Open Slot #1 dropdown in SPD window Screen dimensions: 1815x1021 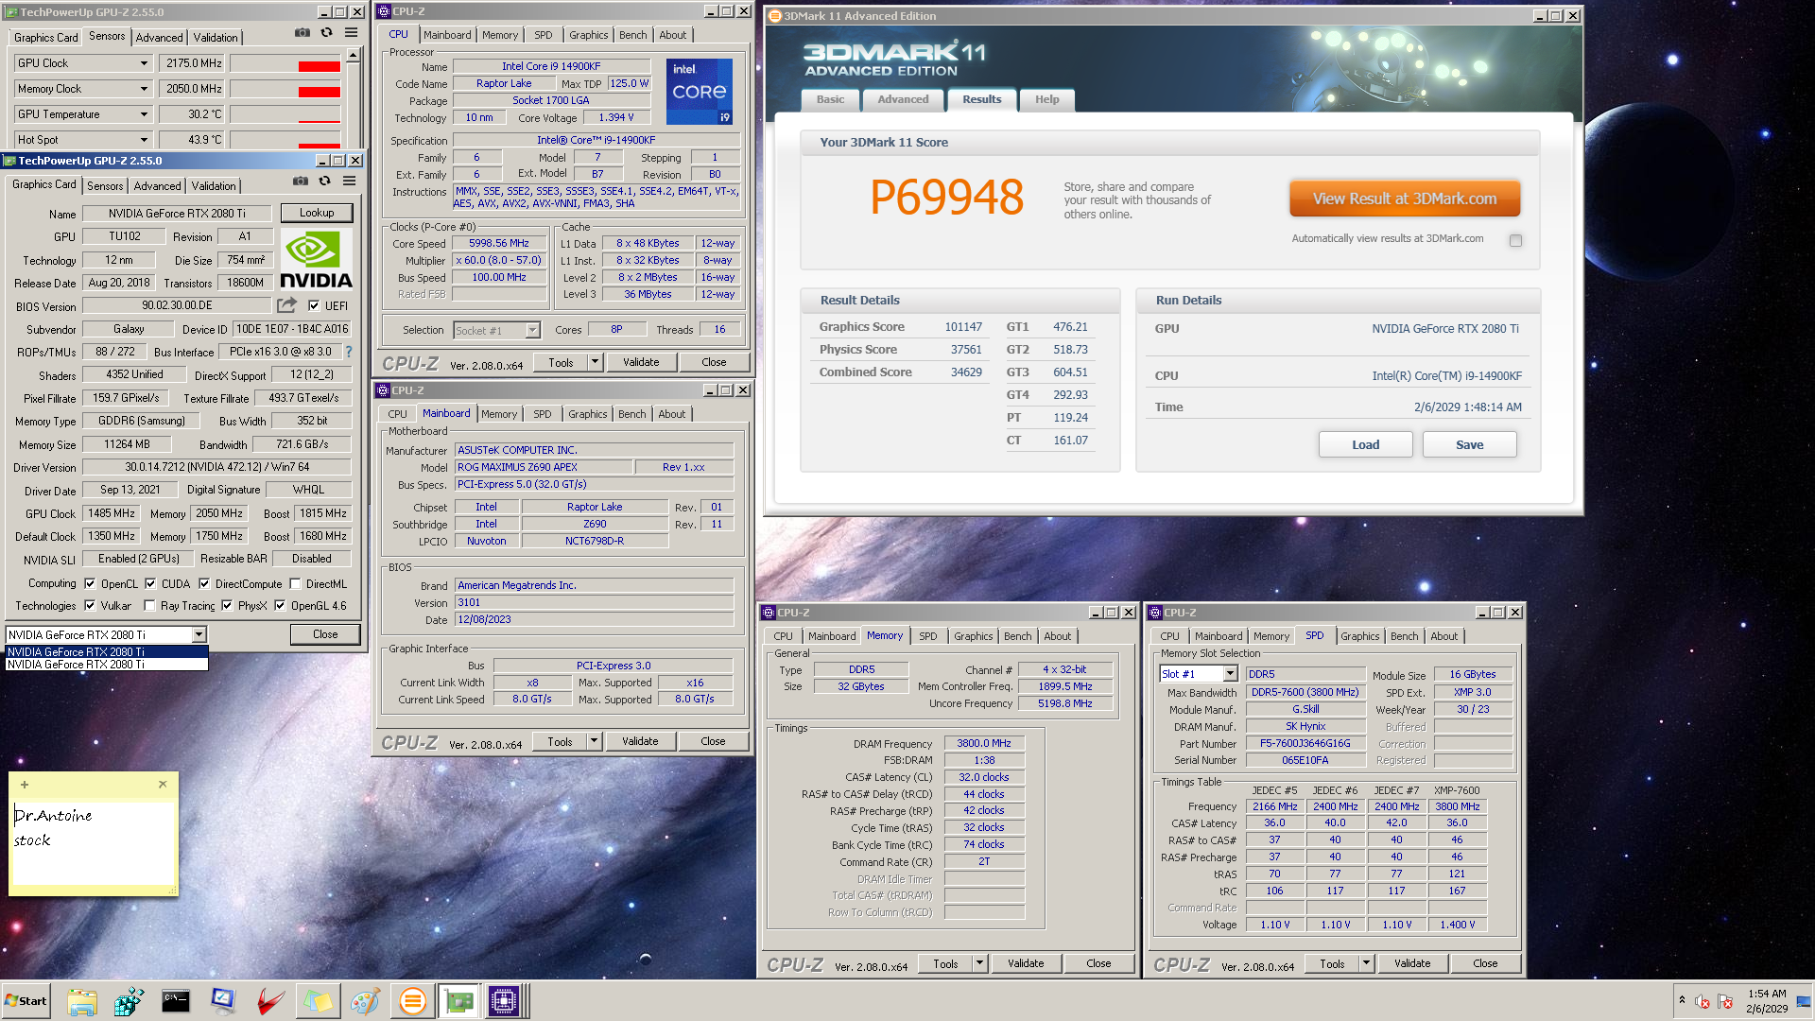1230,674
